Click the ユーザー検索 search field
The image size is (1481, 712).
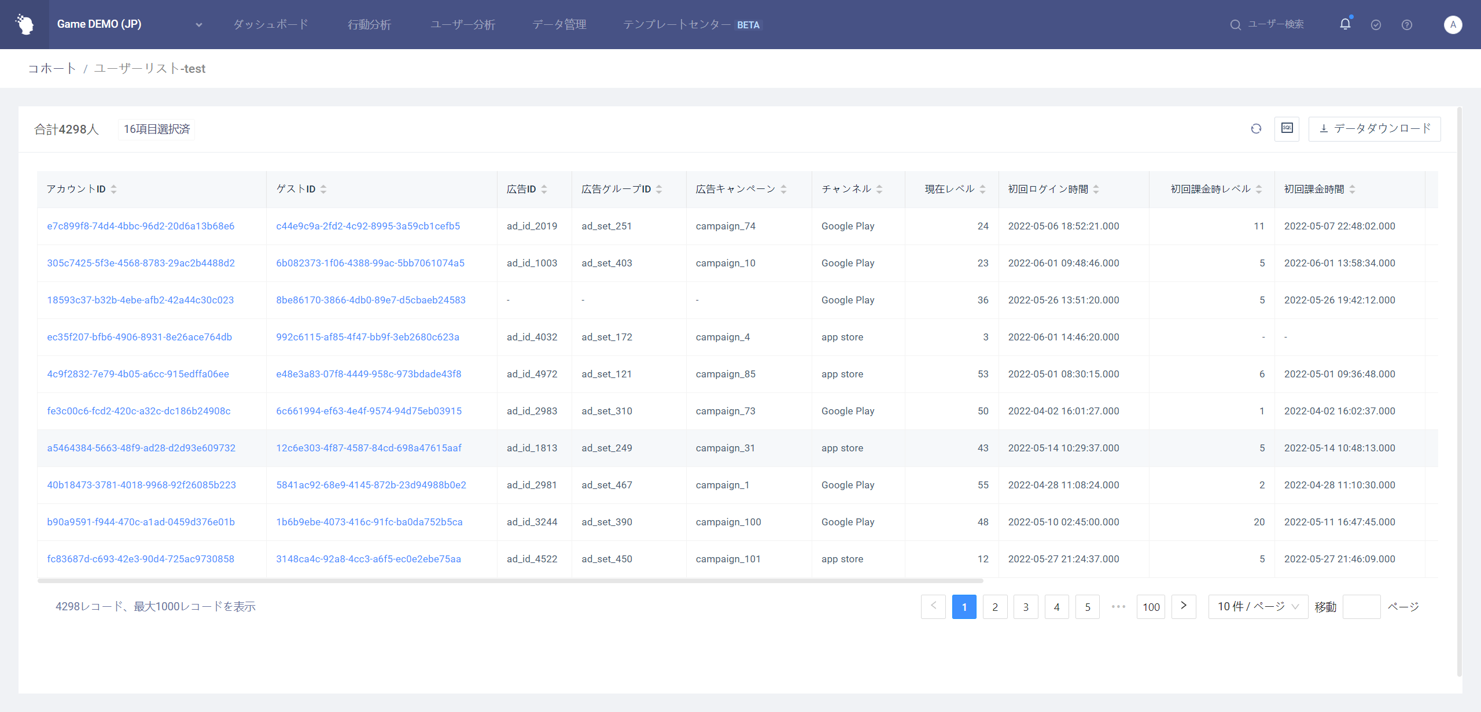pyautogui.click(x=1276, y=24)
